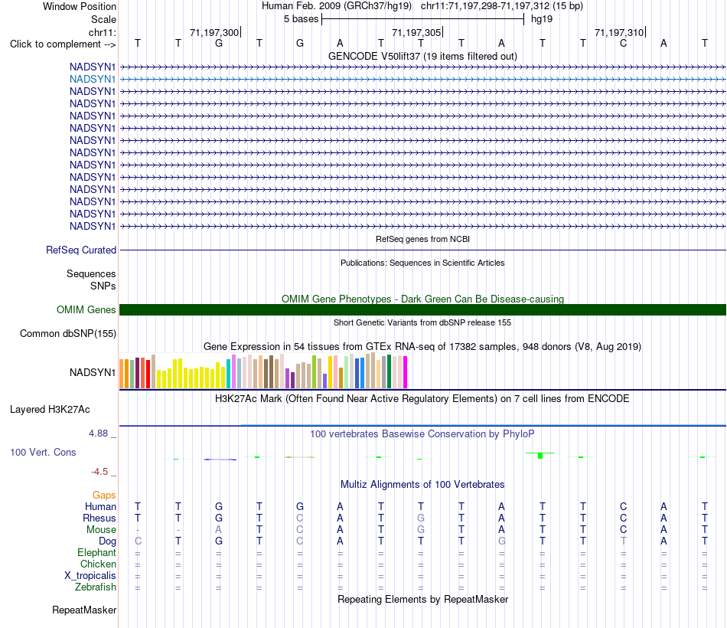Click the Zebrafish species label
The image size is (727, 628).
click(x=96, y=587)
